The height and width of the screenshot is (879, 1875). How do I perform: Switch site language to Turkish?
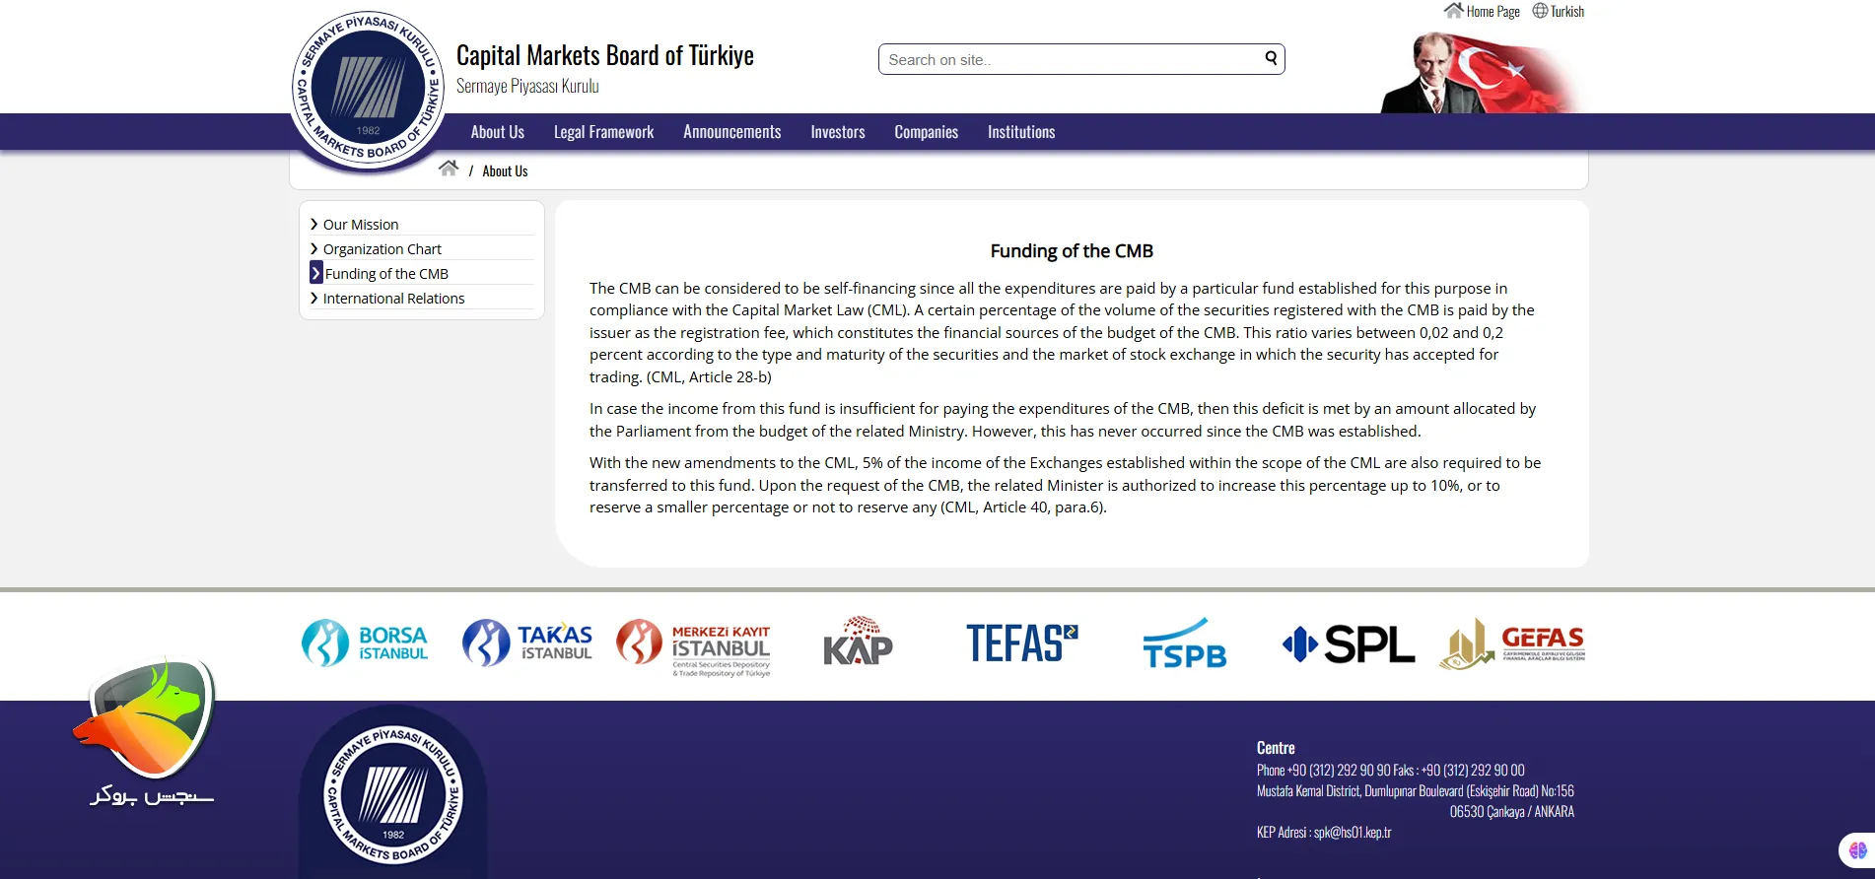(x=1559, y=12)
